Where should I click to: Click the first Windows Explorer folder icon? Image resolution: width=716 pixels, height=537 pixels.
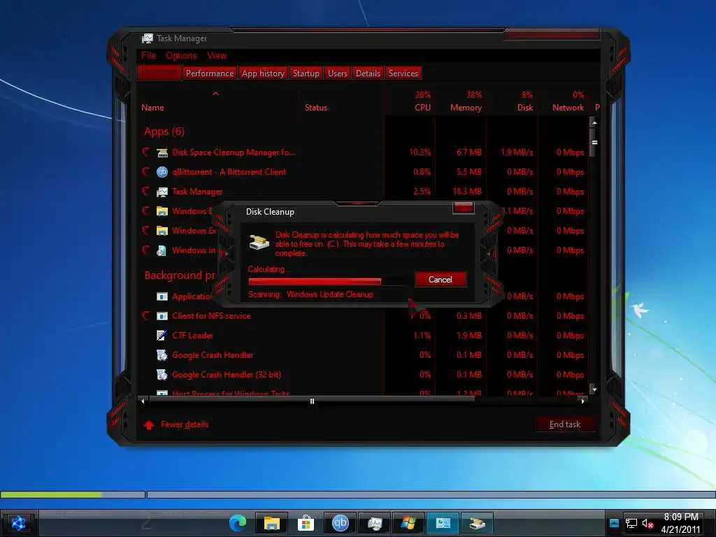point(162,211)
